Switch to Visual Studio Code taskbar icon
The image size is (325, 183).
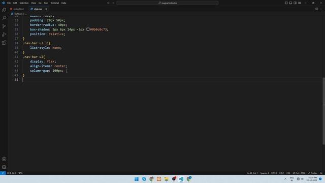tap(181, 179)
